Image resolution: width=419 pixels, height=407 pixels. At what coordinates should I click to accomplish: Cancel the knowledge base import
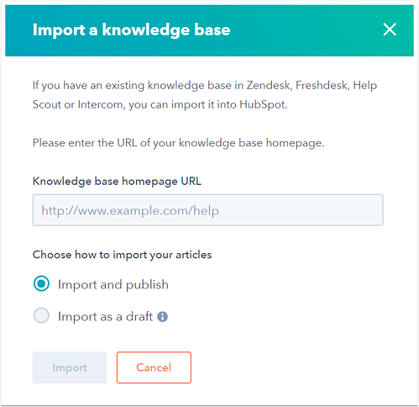154,367
